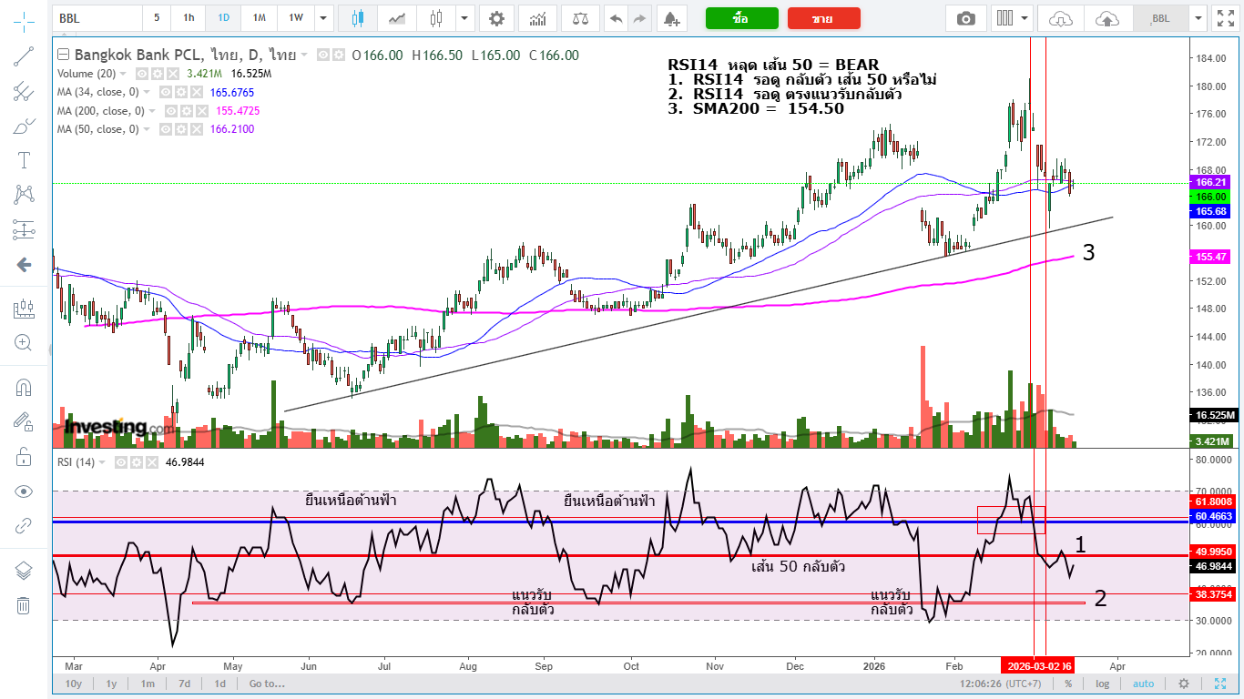1244x699 pixels.
Task: Select the 1D interval
Action: coord(223,17)
